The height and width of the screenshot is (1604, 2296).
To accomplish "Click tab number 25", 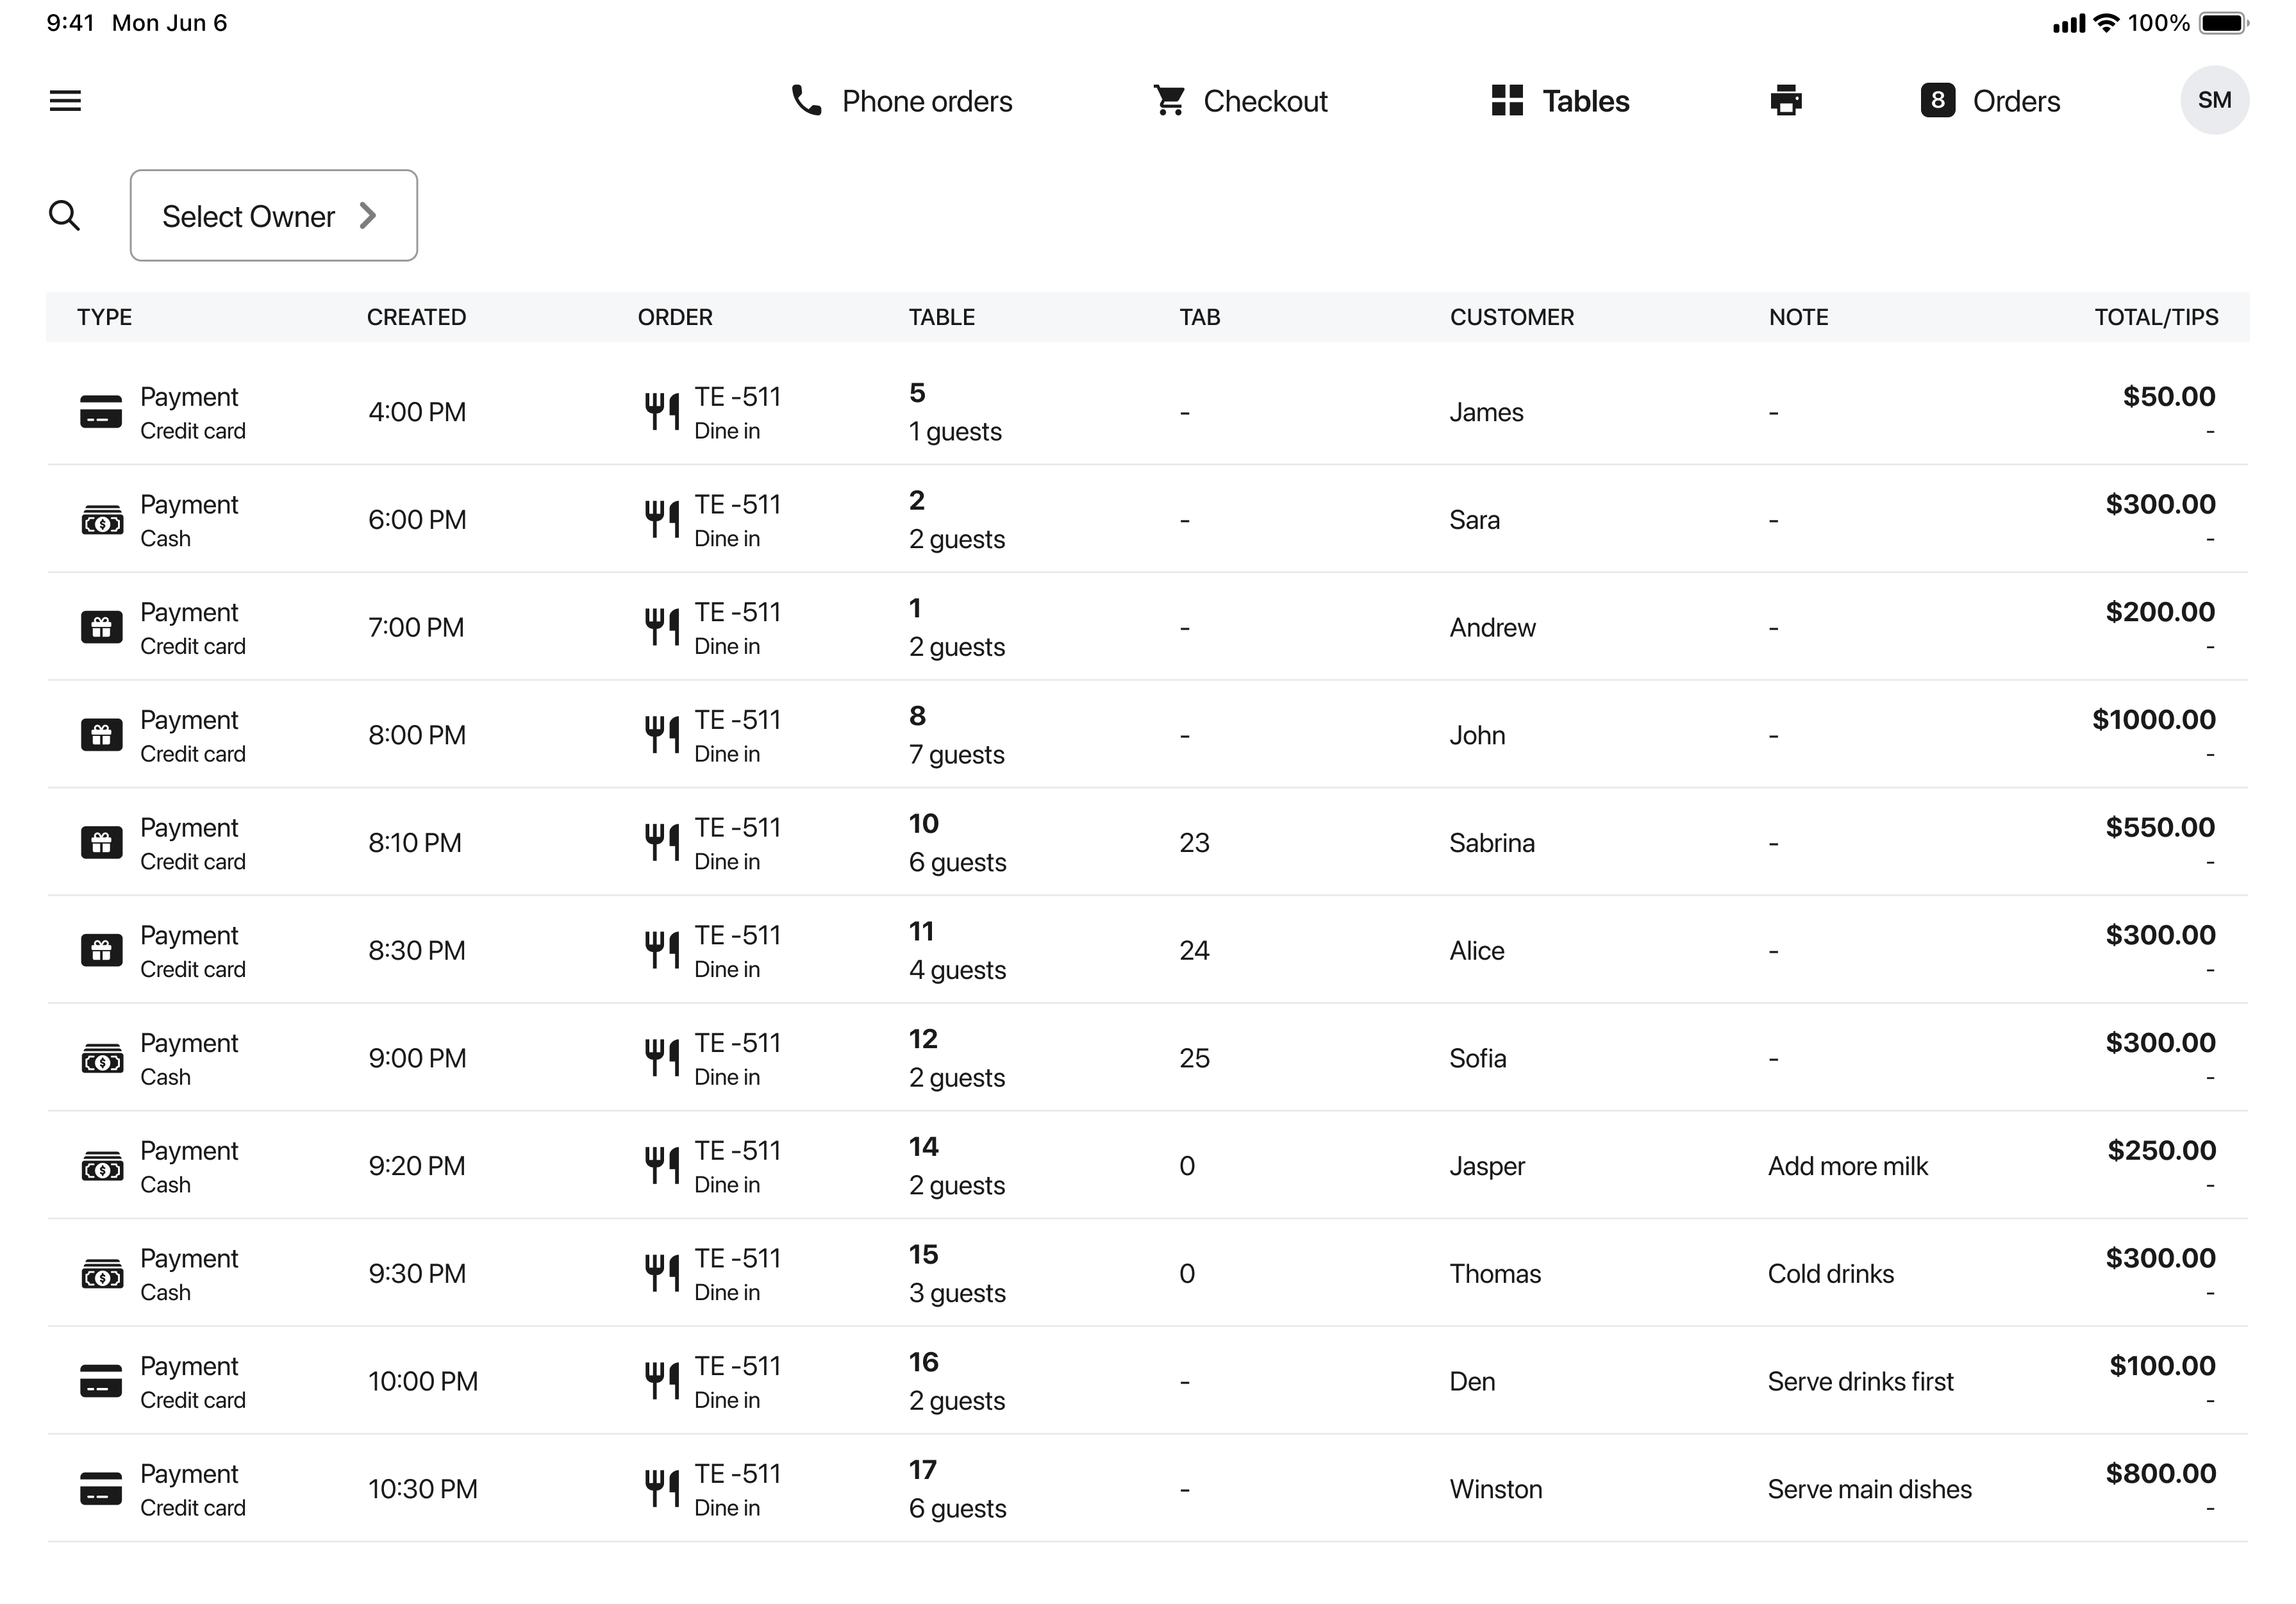I will tap(1194, 1058).
